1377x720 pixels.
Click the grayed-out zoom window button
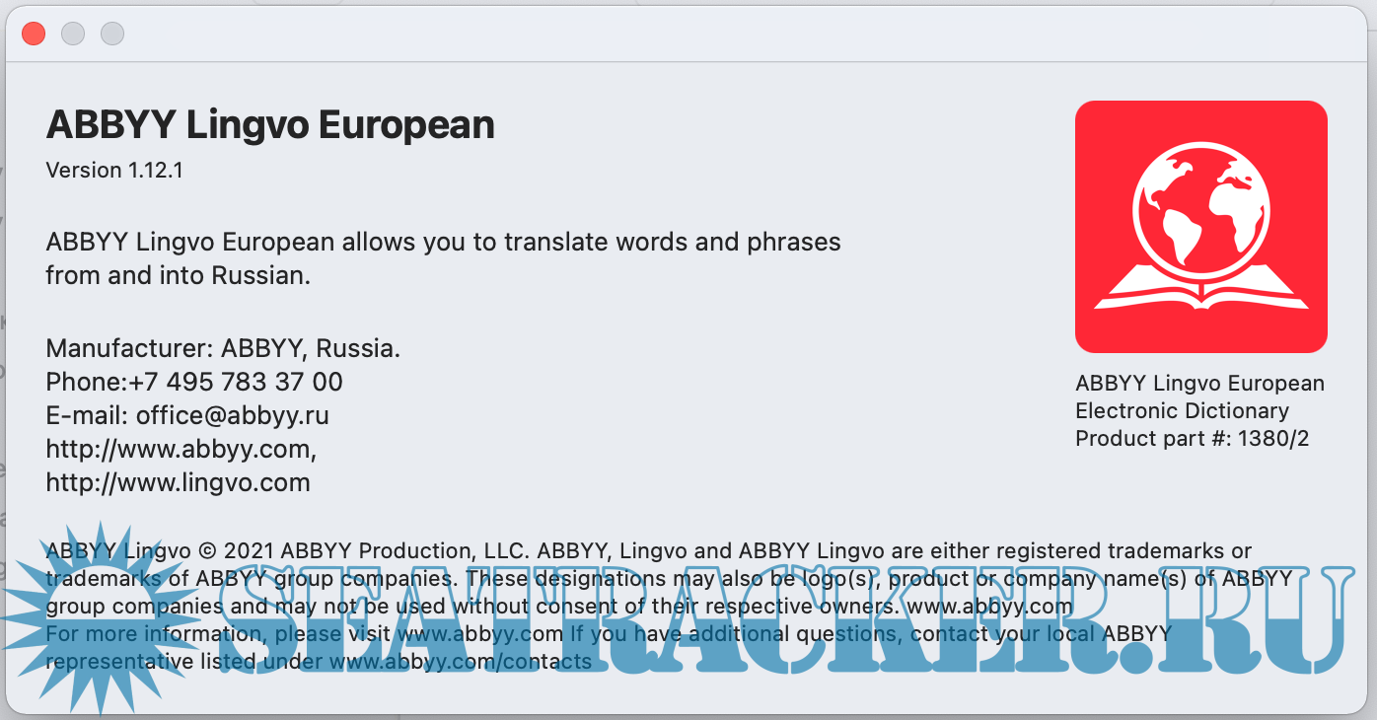[x=112, y=34]
